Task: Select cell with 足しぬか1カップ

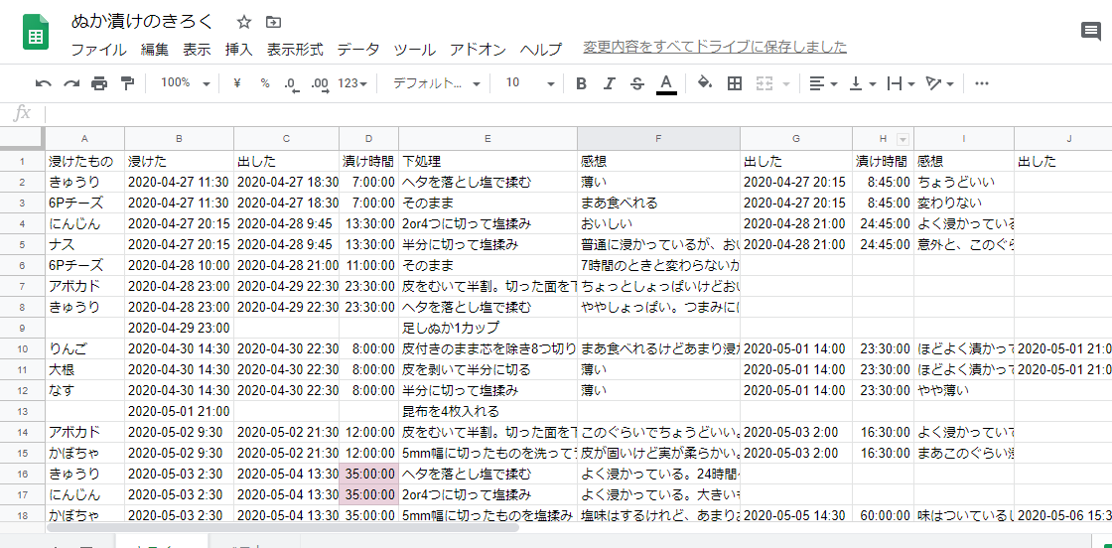Action: point(487,329)
